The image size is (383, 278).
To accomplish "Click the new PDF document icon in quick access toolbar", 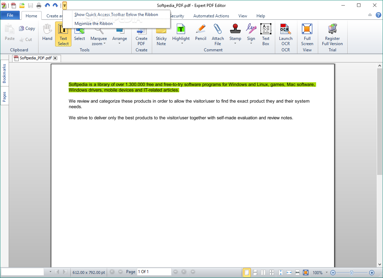I will coord(14,5).
